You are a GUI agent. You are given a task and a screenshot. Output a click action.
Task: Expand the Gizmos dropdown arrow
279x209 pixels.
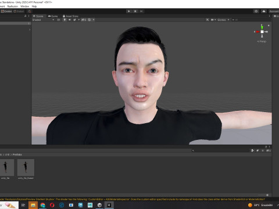(228, 20)
